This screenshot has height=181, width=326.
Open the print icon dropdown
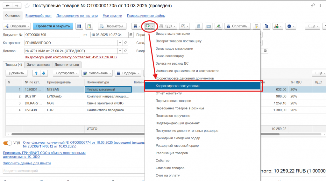coord(137,26)
